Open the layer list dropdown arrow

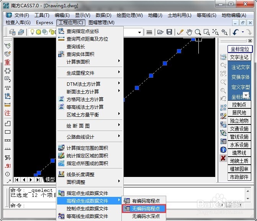139,32
